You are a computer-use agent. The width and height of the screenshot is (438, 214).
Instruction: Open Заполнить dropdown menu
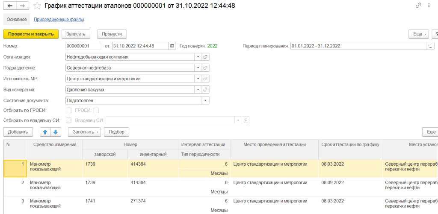click(x=86, y=132)
